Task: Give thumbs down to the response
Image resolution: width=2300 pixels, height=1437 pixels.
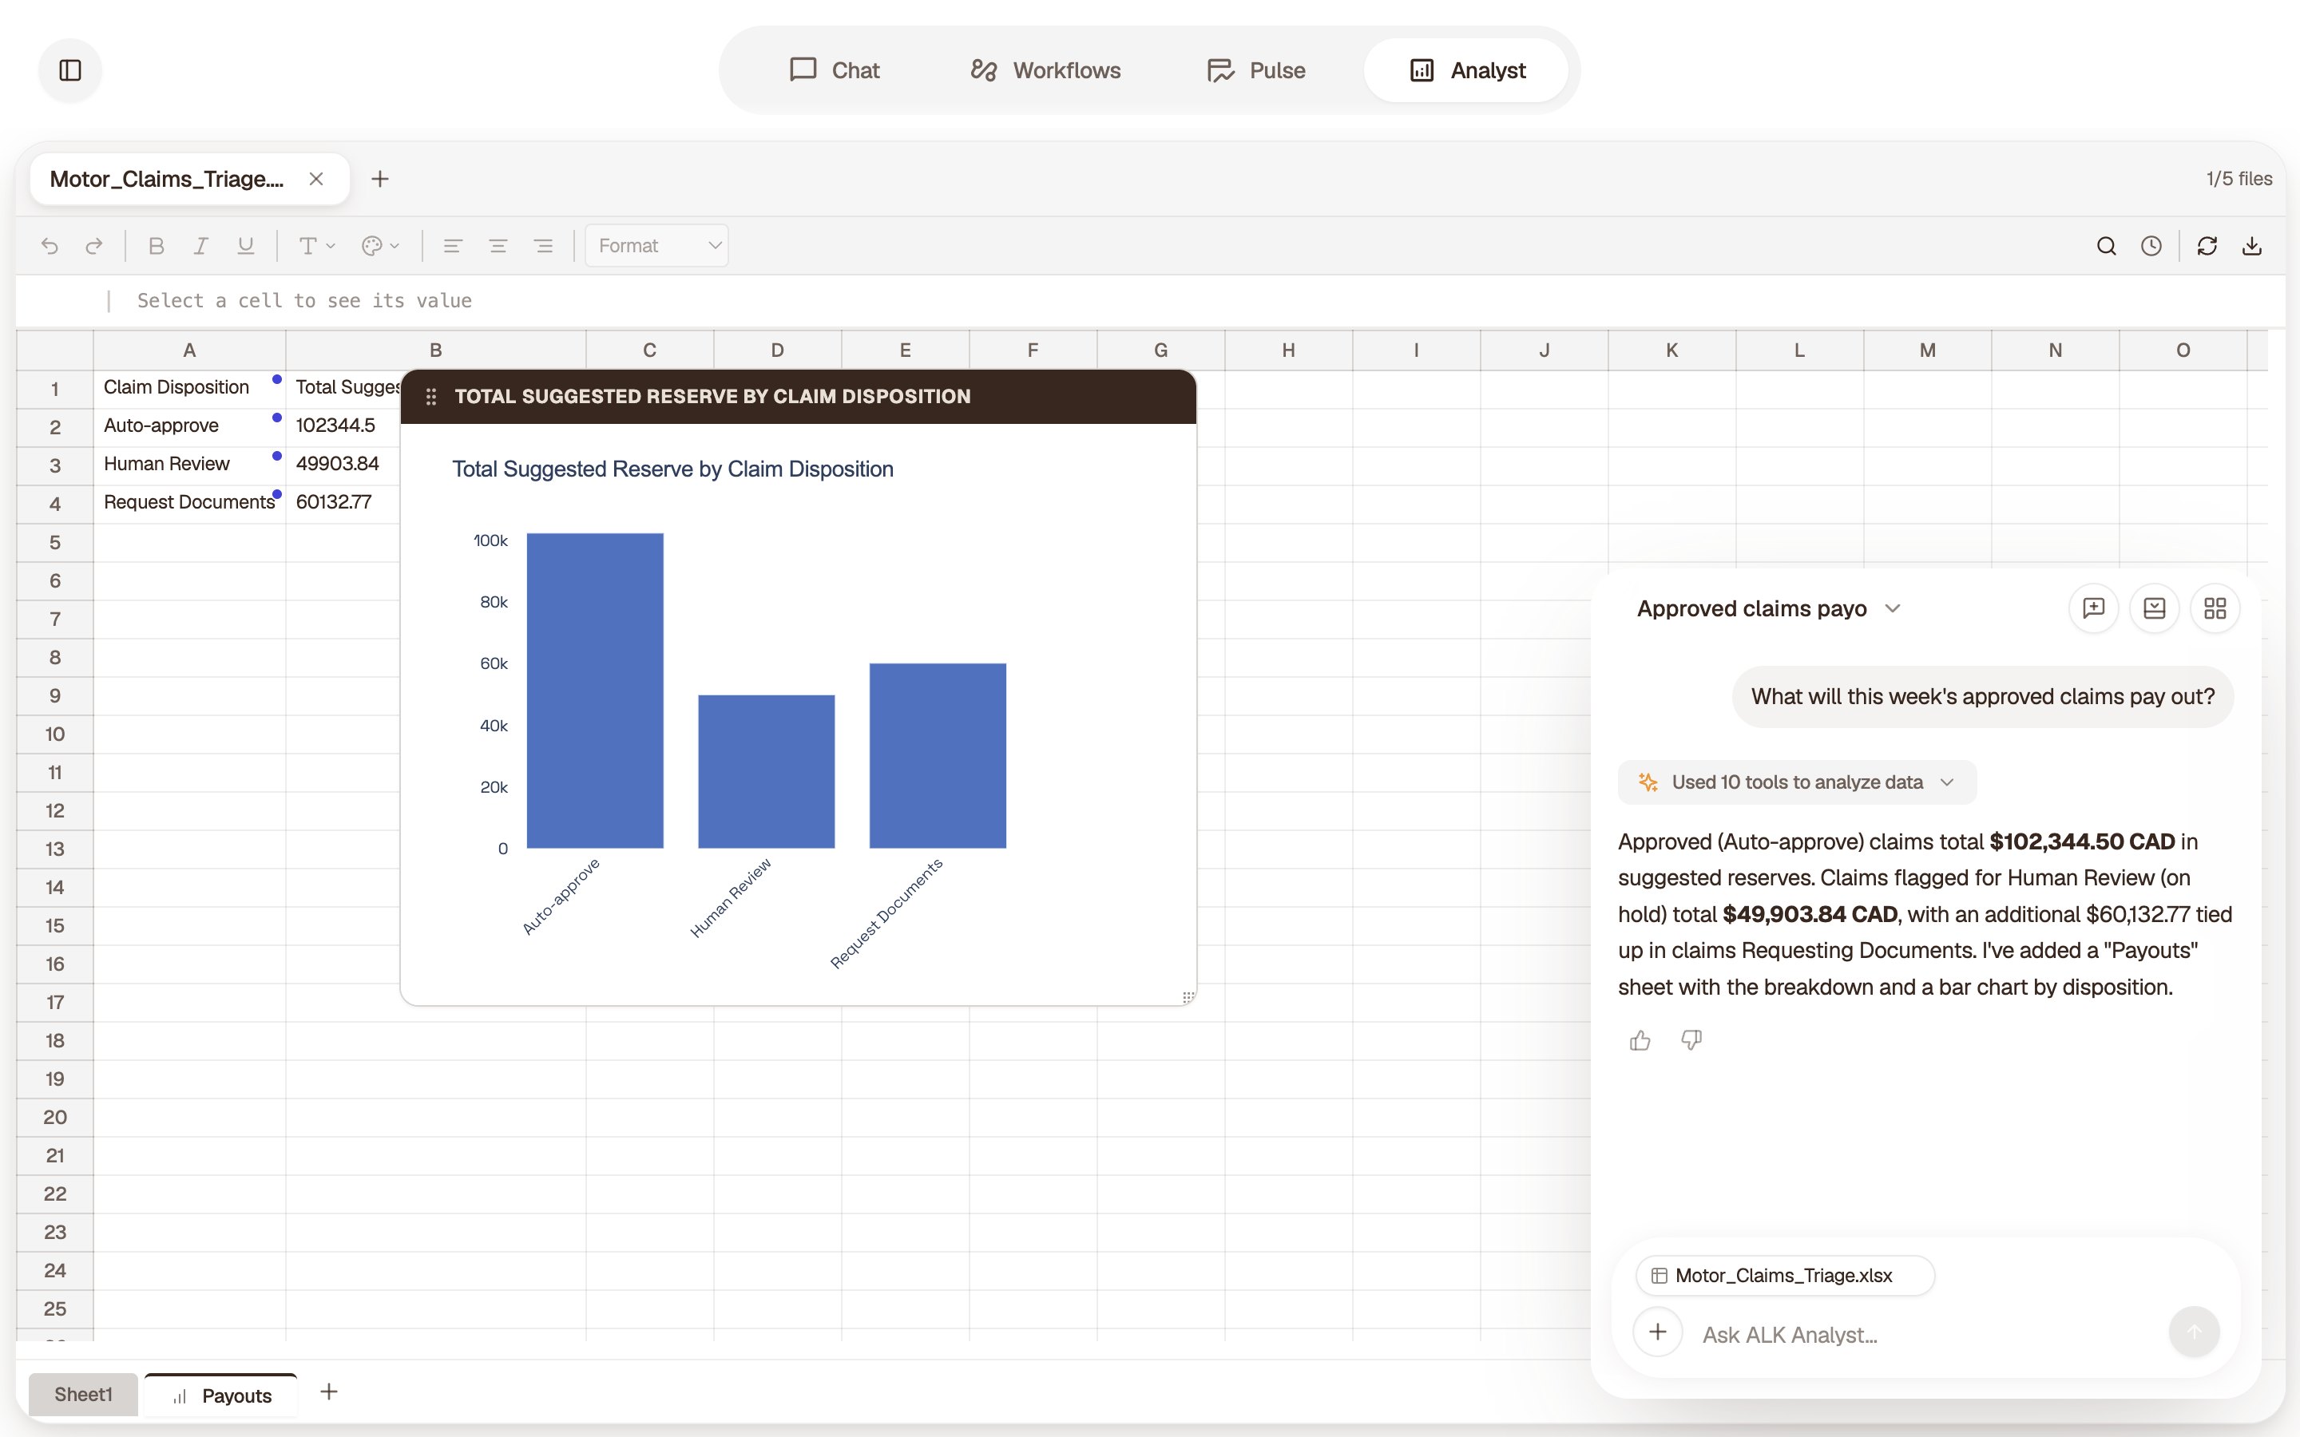Action: pyautogui.click(x=1691, y=1041)
